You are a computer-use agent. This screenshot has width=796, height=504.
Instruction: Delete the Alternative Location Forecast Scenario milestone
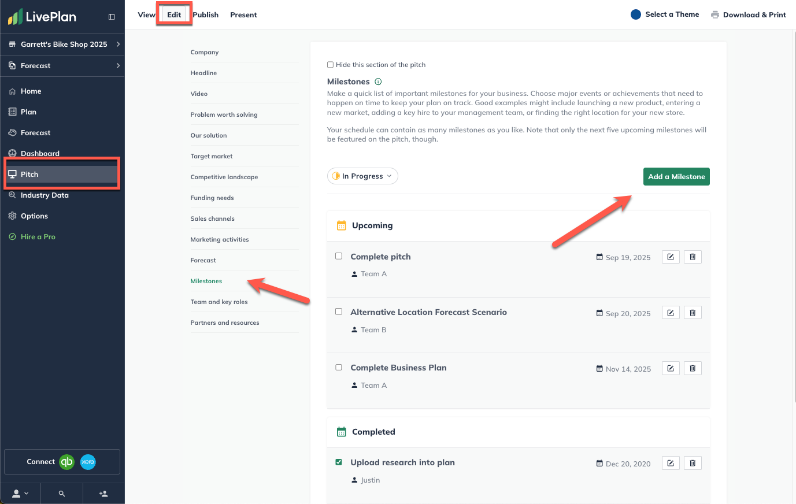coord(693,313)
